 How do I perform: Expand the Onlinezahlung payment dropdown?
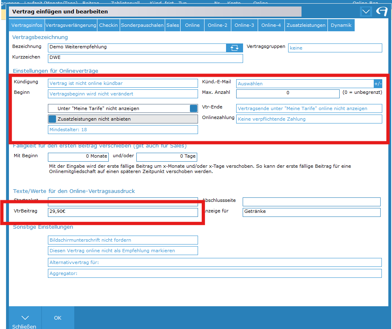click(x=309, y=119)
